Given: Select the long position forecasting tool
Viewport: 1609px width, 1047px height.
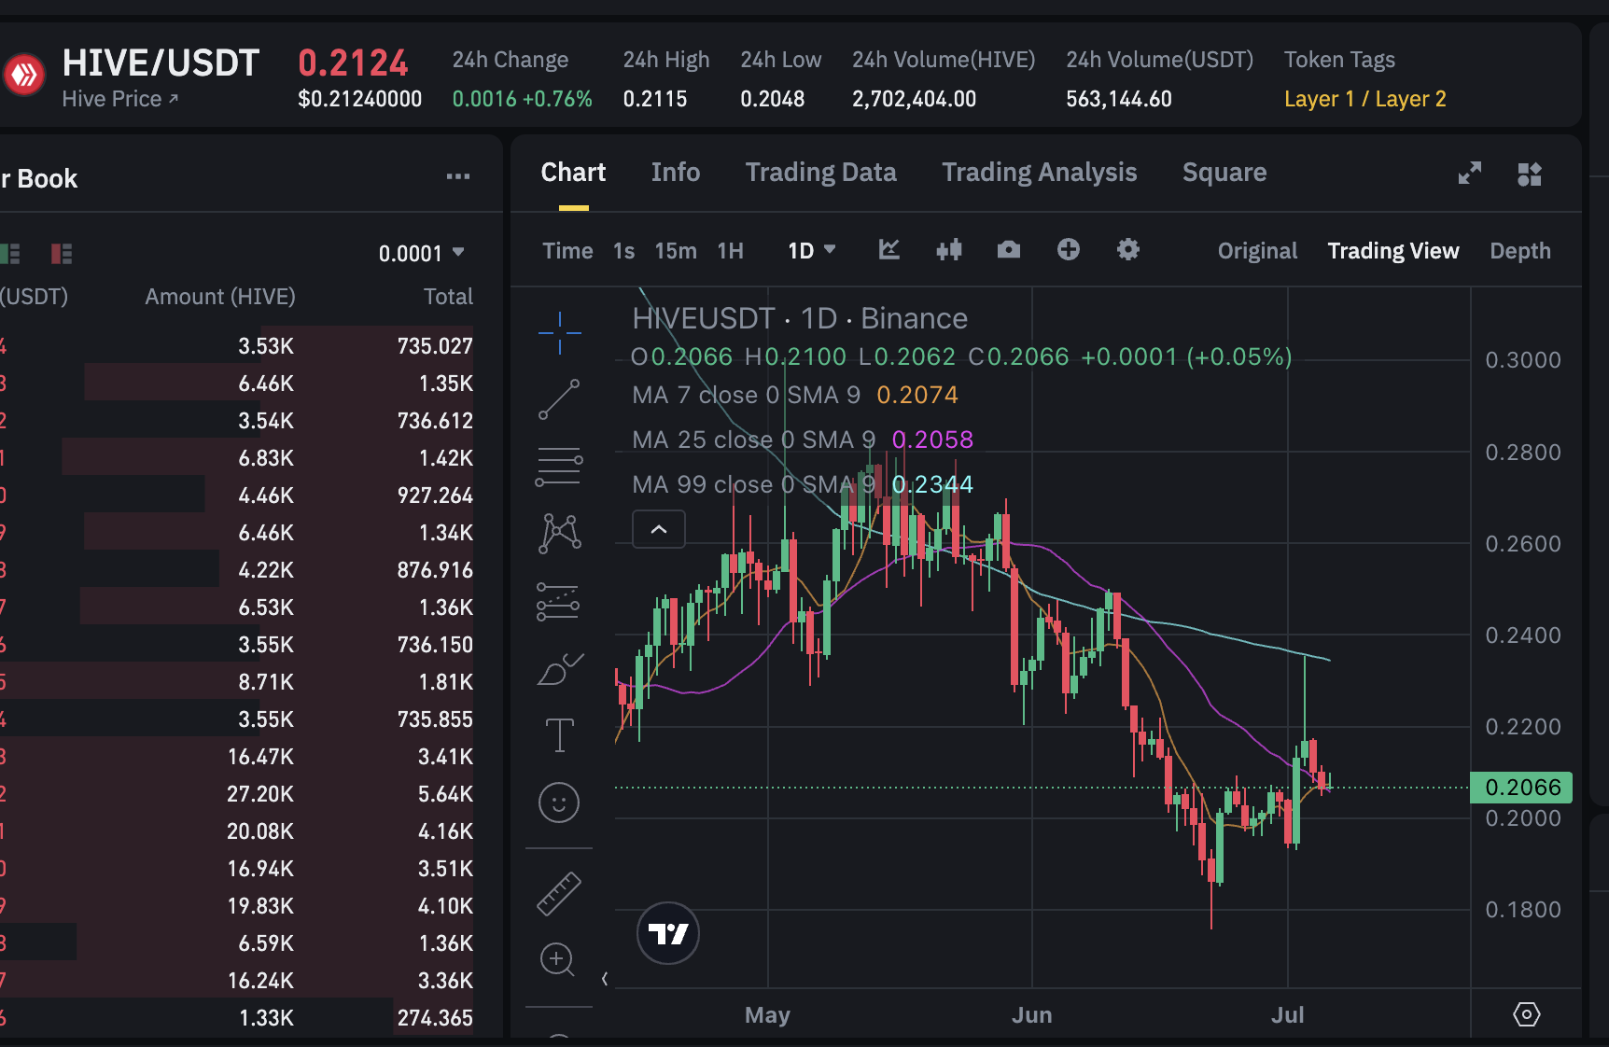Looking at the screenshot, I should click(559, 602).
